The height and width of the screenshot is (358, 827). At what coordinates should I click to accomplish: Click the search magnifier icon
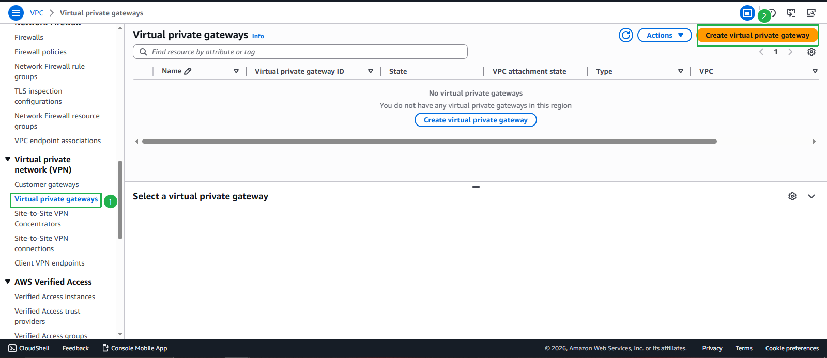[143, 52]
